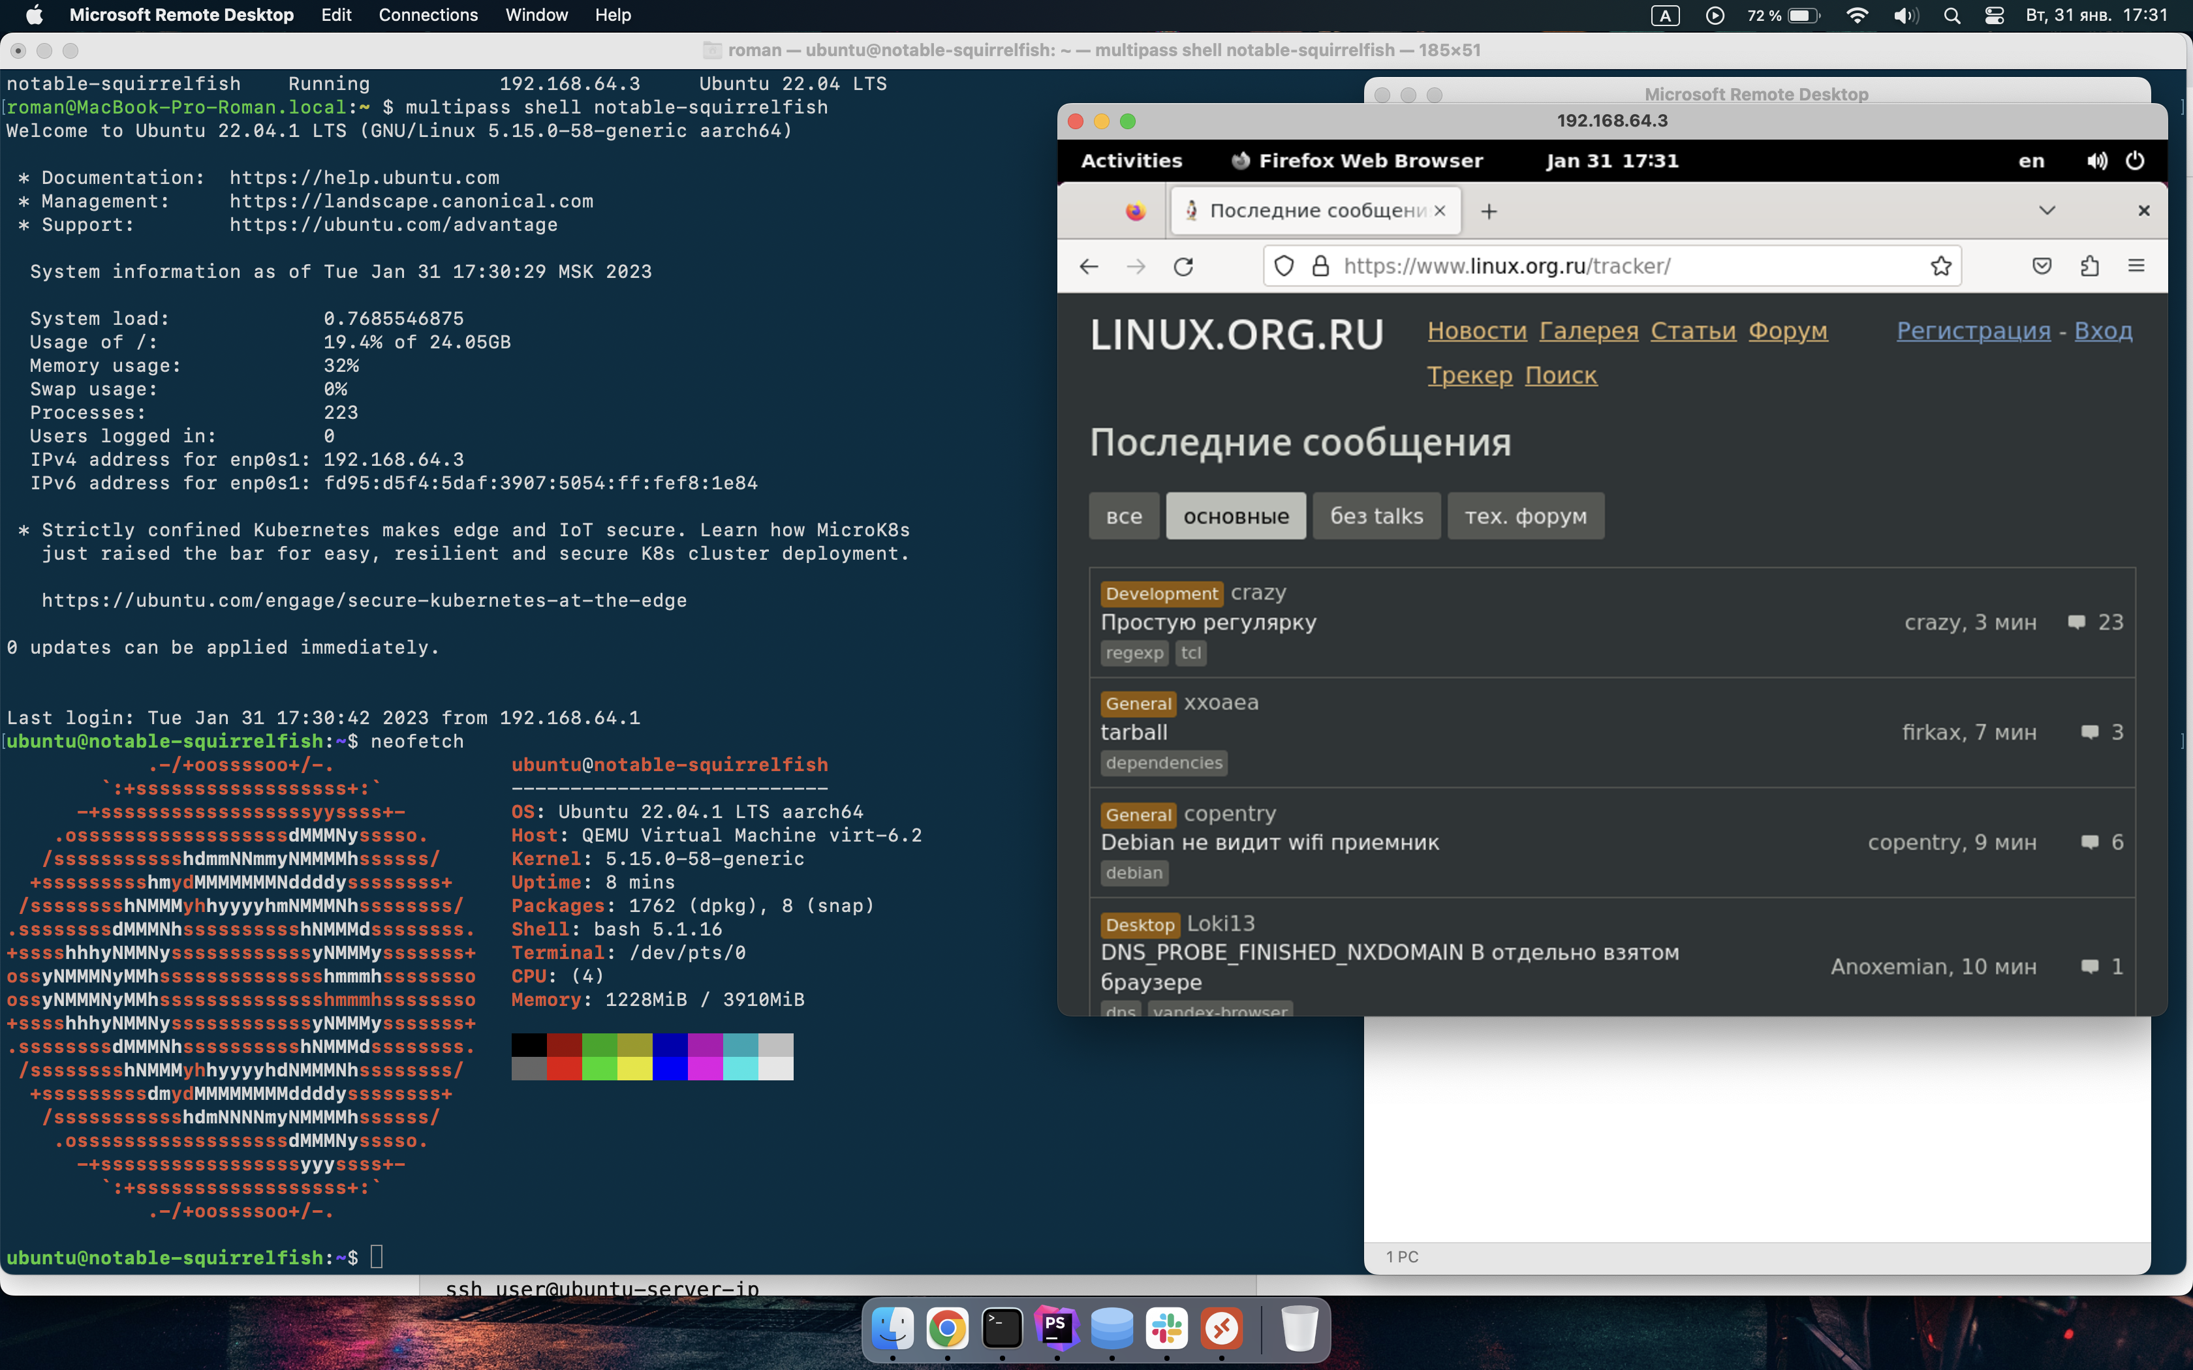Image resolution: width=2193 pixels, height=1370 pixels.
Task: Reload the linux.org.ru page
Action: click(x=1183, y=266)
